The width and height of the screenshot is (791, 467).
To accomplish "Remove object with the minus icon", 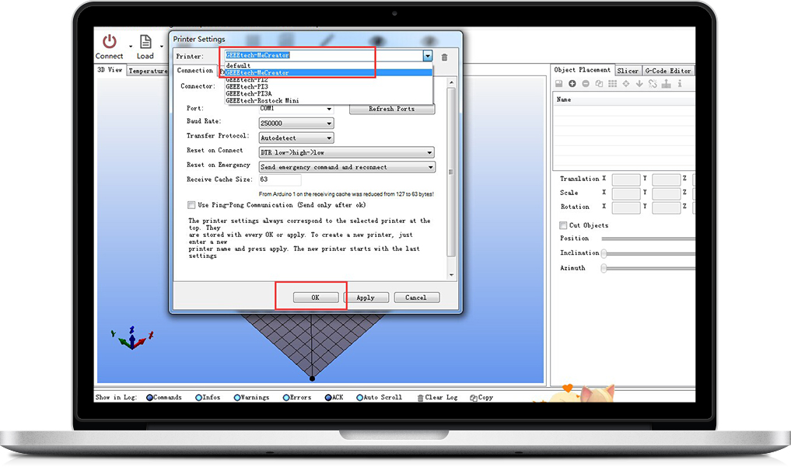I will [x=586, y=84].
